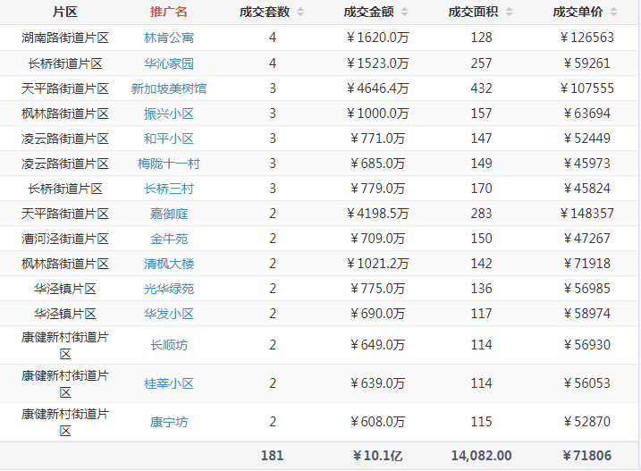Click the ¥52870 unit price cell
The height and width of the screenshot is (471, 641).
point(586,422)
